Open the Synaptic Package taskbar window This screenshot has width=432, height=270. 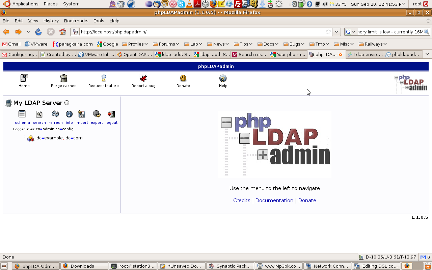[230, 266]
